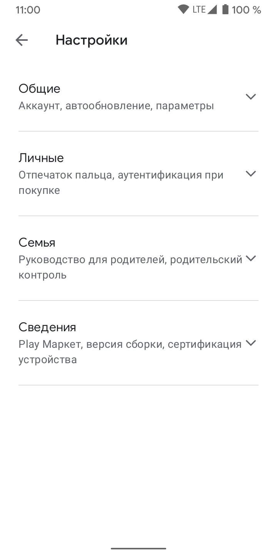Expand Сведения section chevron
This screenshot has height=554, width=277.
(251, 343)
